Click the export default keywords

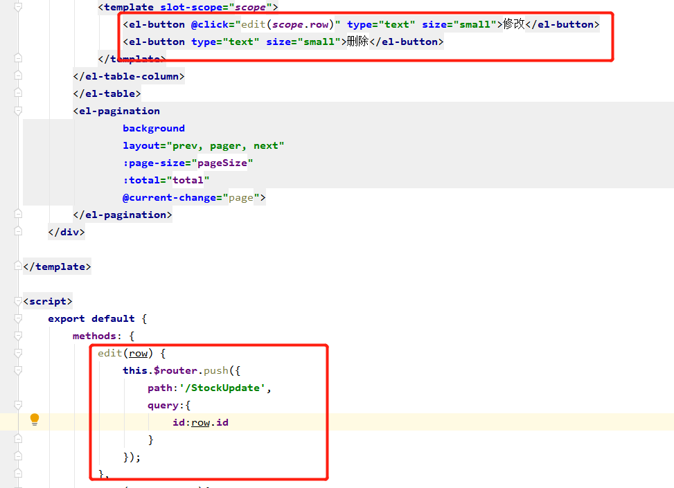pos(91,318)
